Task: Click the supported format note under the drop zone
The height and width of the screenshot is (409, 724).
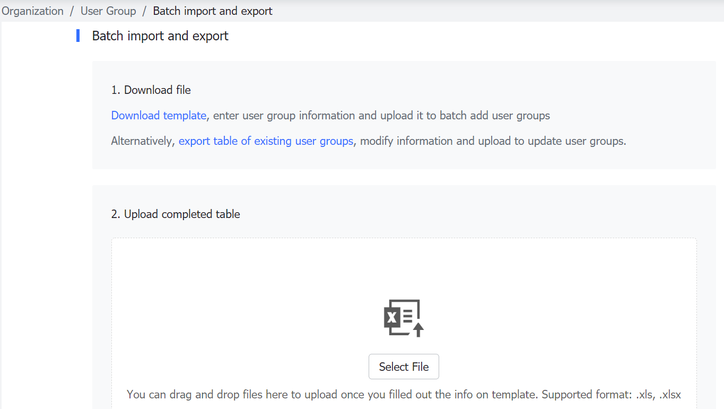Action: coord(404,395)
